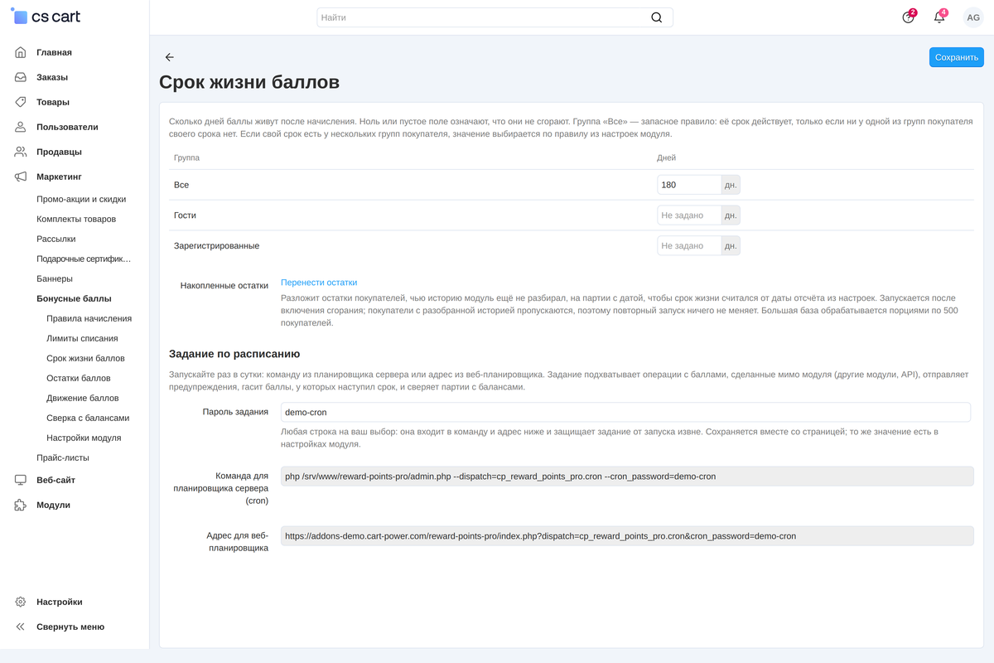Click the back arrow above the page title

(x=170, y=57)
